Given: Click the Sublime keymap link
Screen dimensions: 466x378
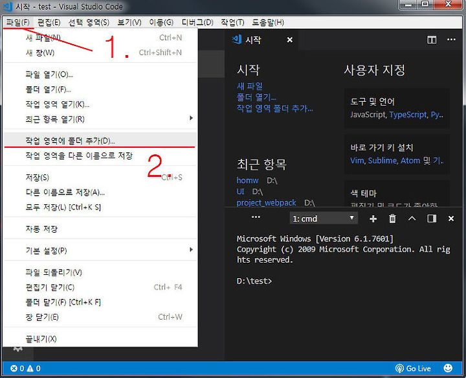Looking at the screenshot, I should (x=383, y=161).
